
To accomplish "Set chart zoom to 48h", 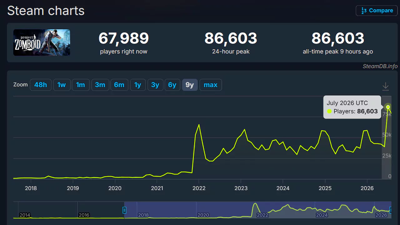I will (x=41, y=85).
